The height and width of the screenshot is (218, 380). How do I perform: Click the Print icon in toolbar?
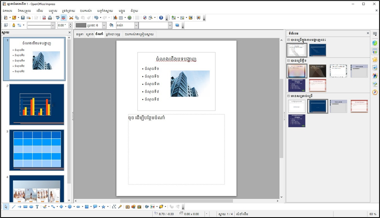(x=50, y=18)
